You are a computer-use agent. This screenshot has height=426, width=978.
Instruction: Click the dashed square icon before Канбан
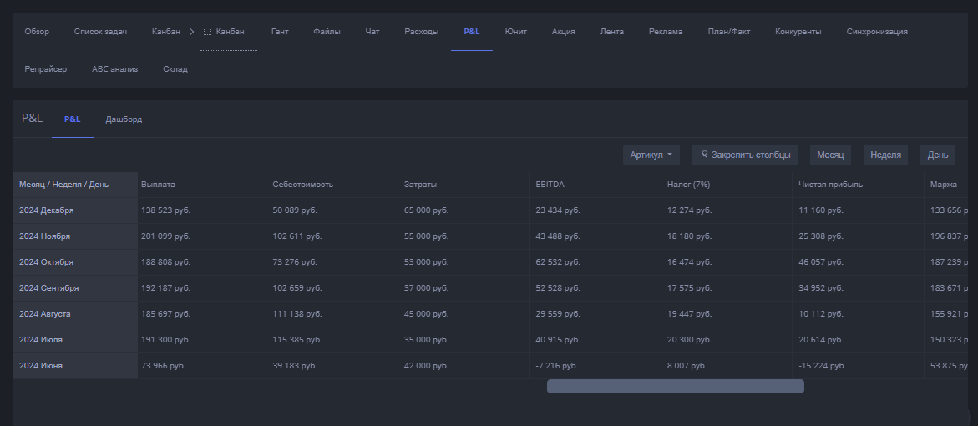208,32
